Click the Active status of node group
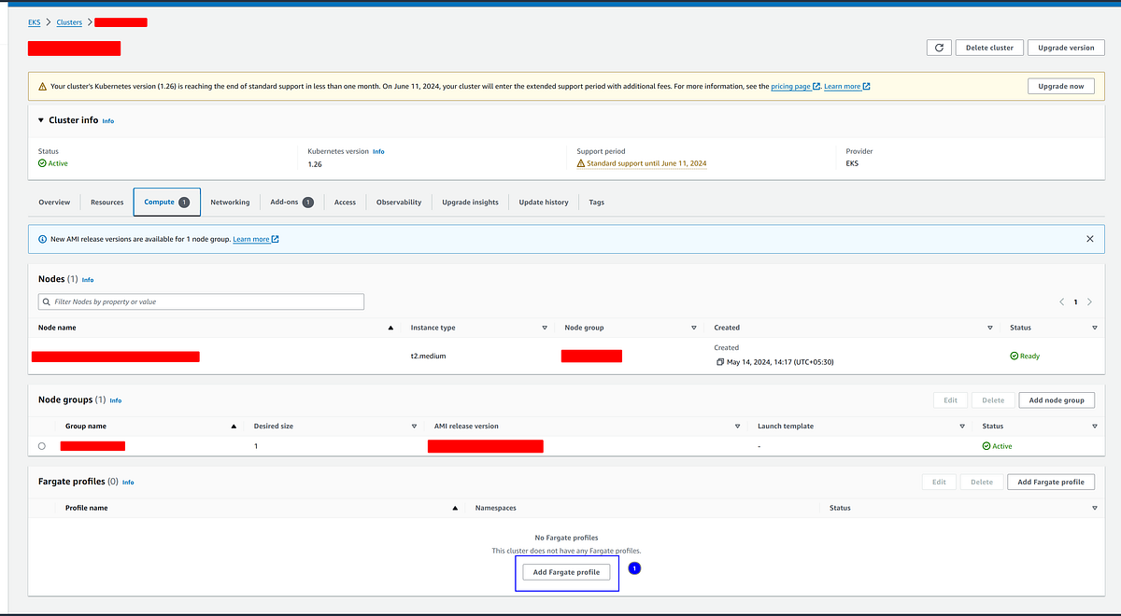 click(998, 446)
